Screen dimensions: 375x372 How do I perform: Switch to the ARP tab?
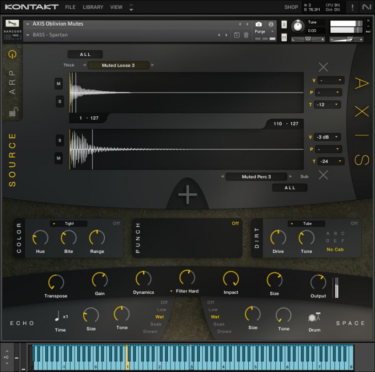(12, 82)
